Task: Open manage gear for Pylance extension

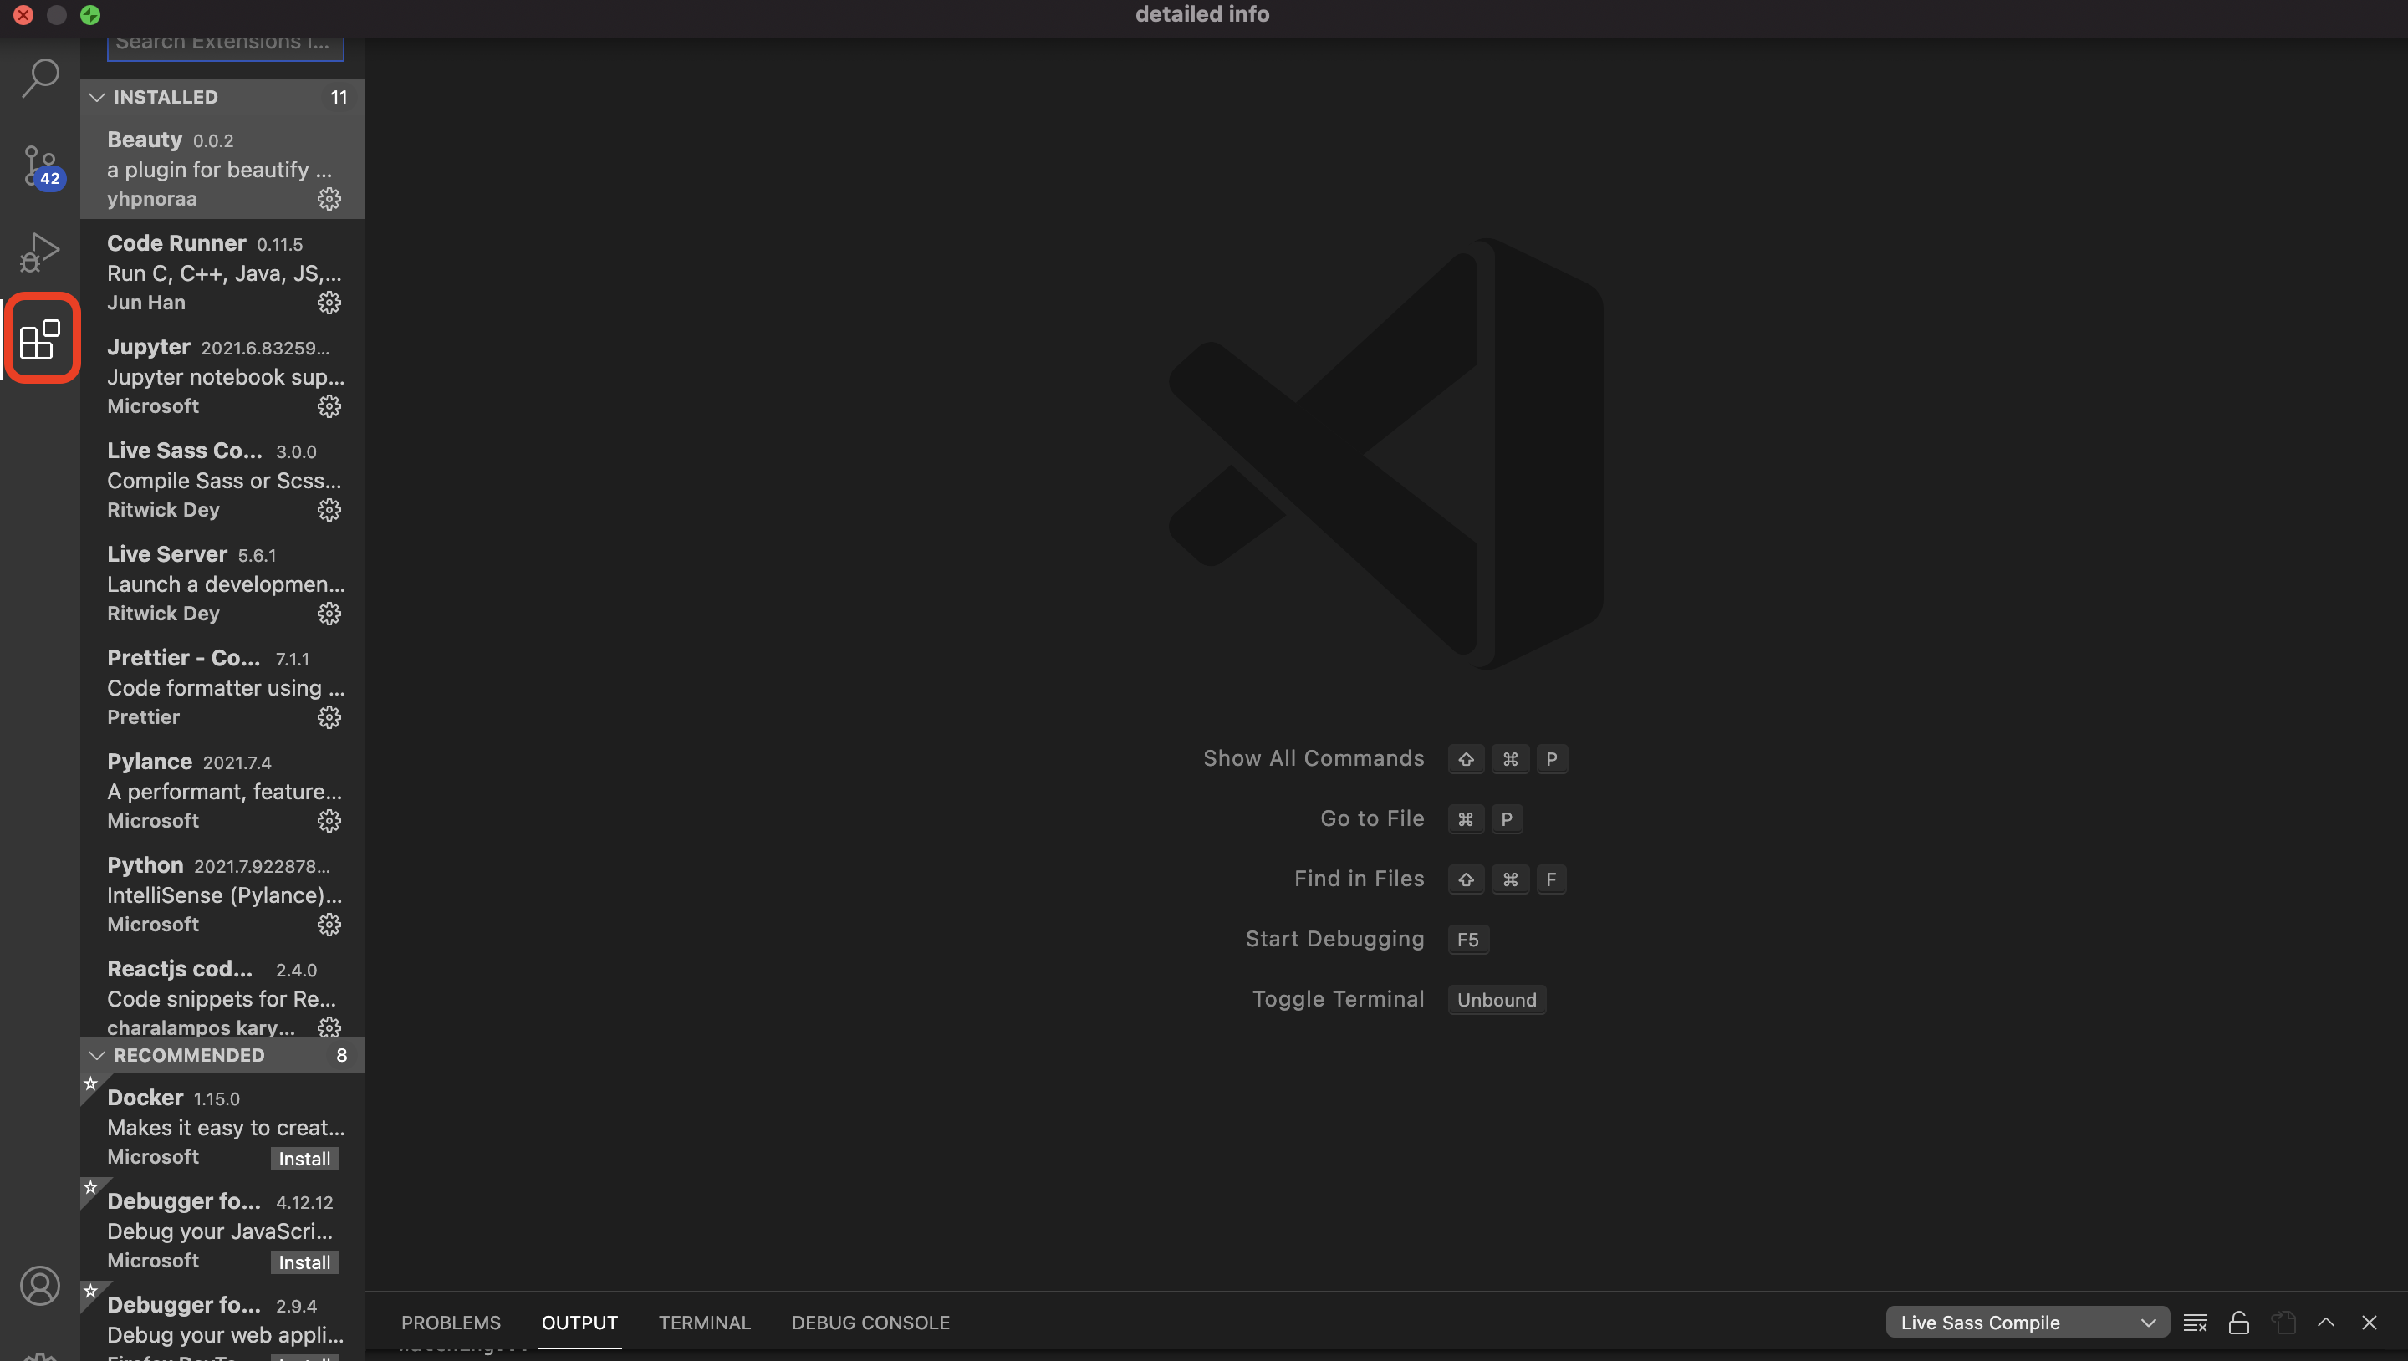Action: pos(329,822)
